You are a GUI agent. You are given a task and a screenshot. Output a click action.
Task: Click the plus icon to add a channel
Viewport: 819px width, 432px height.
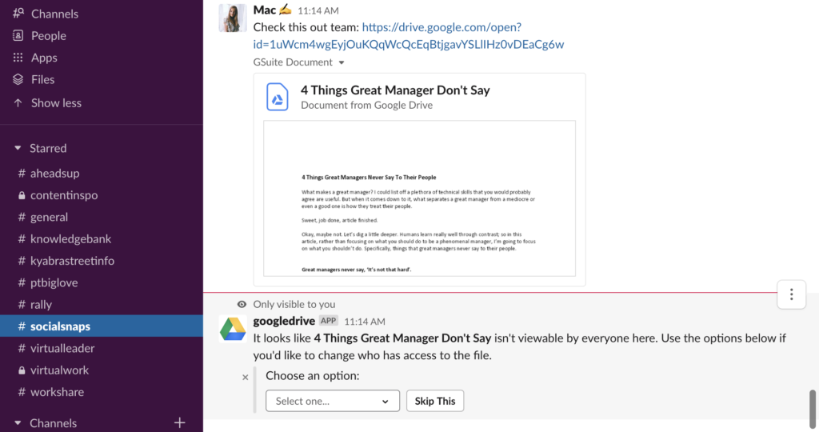coord(180,422)
